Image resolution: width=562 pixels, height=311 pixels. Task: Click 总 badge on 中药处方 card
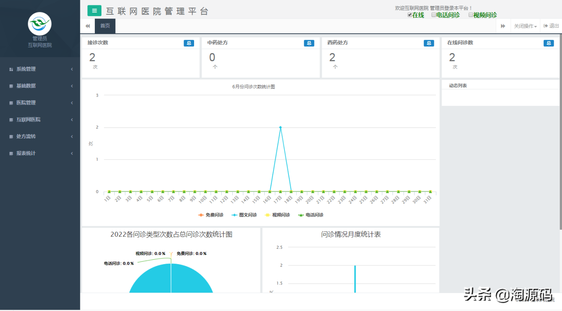(309, 43)
